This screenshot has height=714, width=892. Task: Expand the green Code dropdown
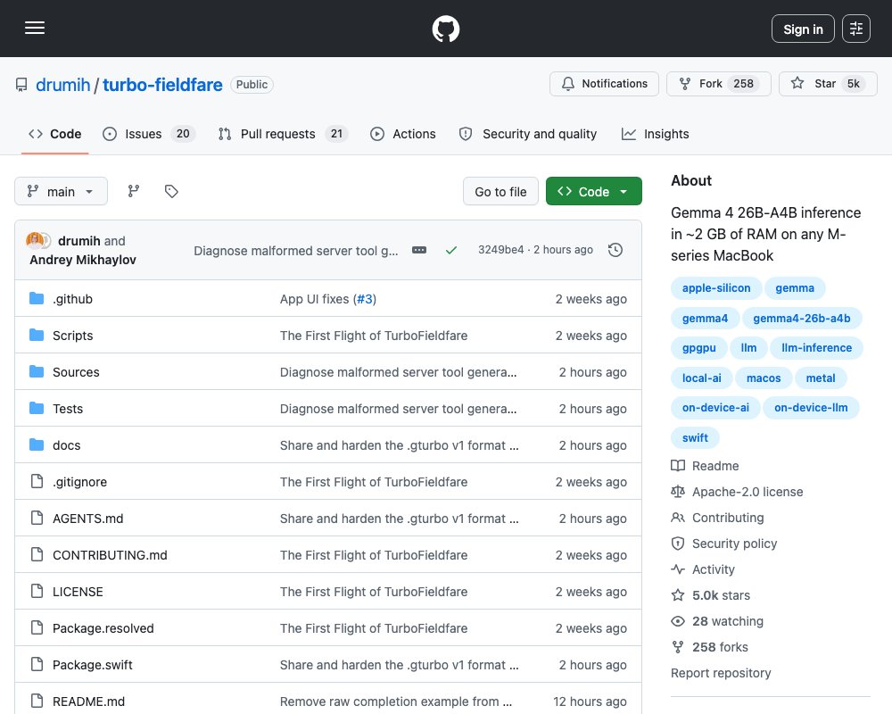594,192
